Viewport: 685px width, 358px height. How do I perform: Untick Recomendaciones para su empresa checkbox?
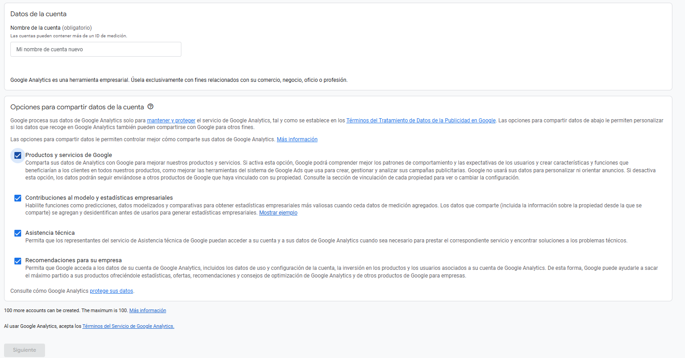click(x=18, y=261)
